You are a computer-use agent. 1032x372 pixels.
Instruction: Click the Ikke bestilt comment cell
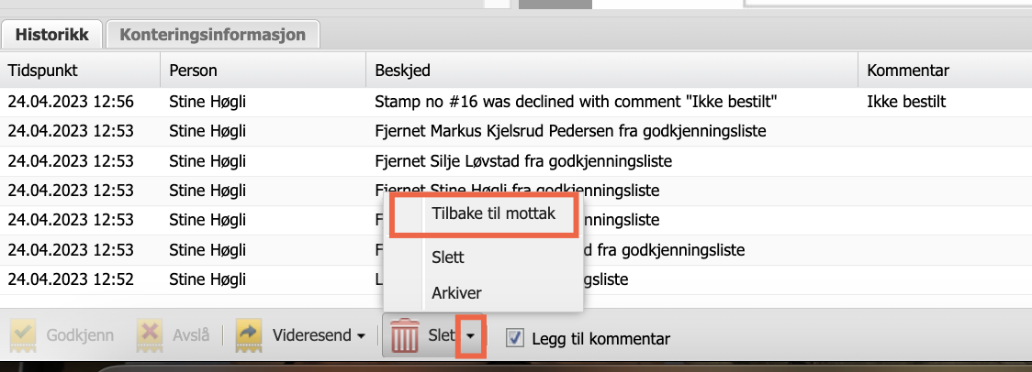(x=906, y=102)
